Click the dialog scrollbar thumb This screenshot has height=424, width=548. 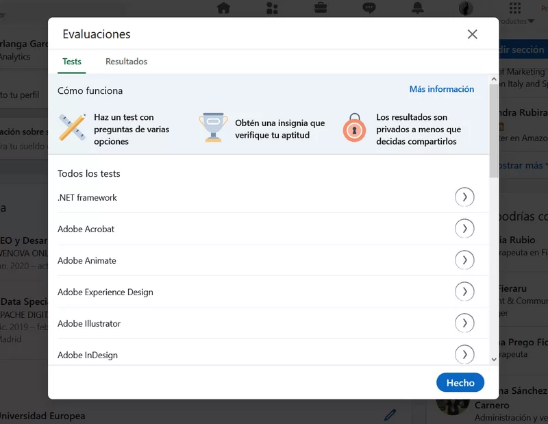click(493, 130)
